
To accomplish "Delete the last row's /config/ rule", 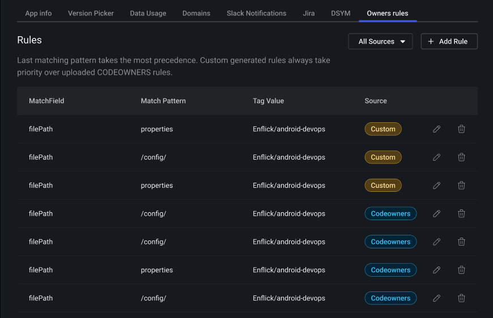I will tap(461, 298).
